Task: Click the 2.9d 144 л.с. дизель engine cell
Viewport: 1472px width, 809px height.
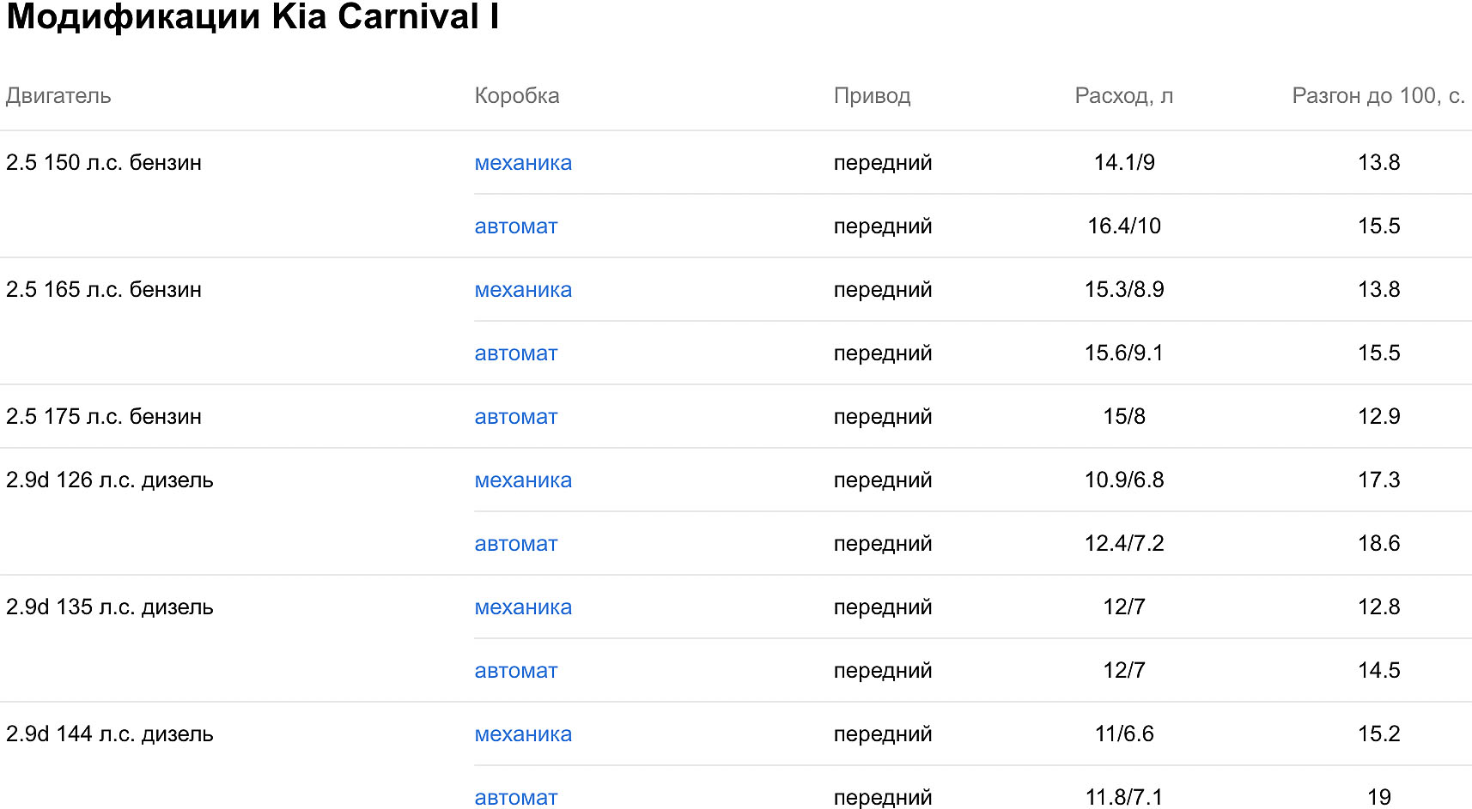Action: pyautogui.click(x=110, y=734)
